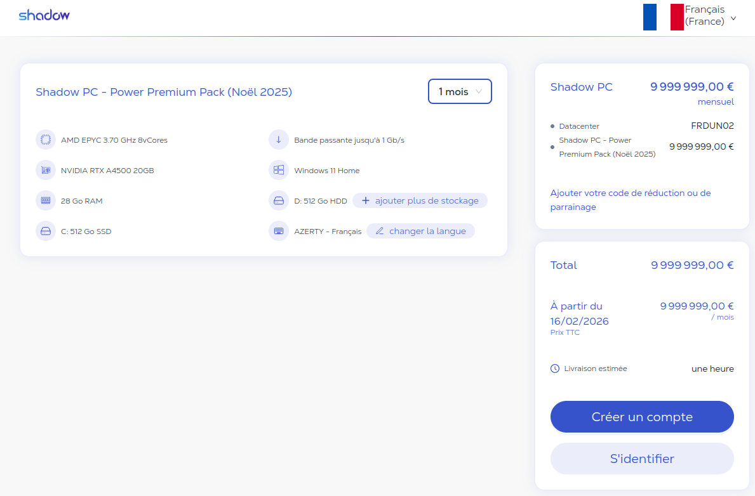Open the 1 mois duration dropdown

(x=460, y=91)
